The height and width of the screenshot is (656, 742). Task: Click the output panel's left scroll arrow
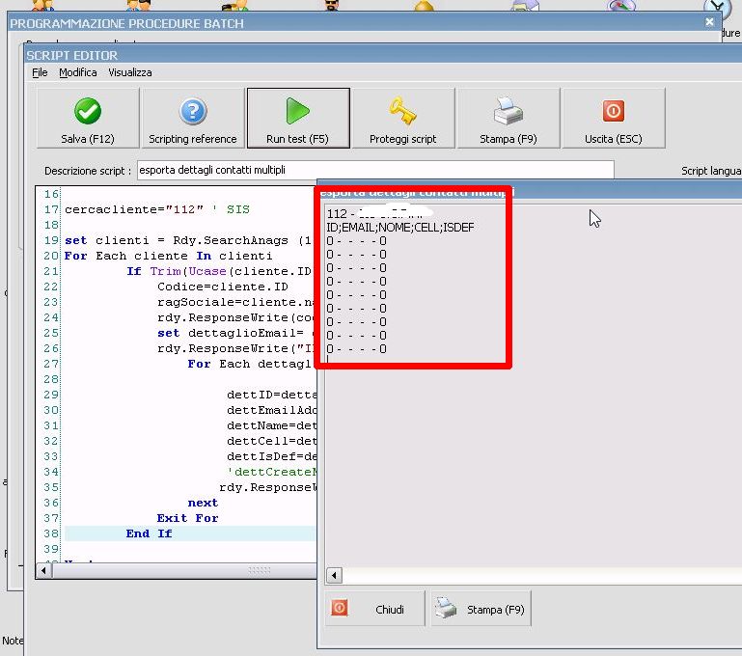pyautogui.click(x=334, y=576)
